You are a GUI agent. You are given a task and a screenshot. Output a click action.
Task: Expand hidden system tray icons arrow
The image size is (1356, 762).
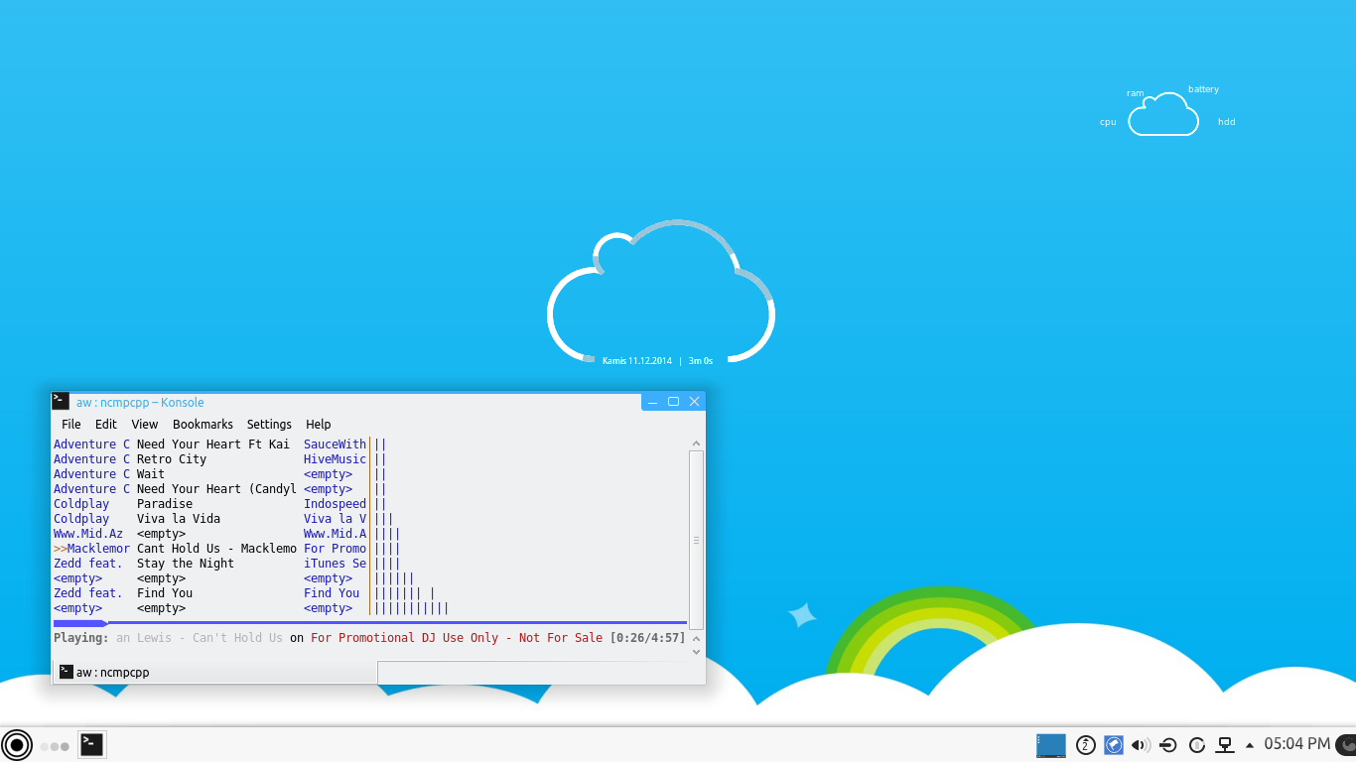(1250, 745)
